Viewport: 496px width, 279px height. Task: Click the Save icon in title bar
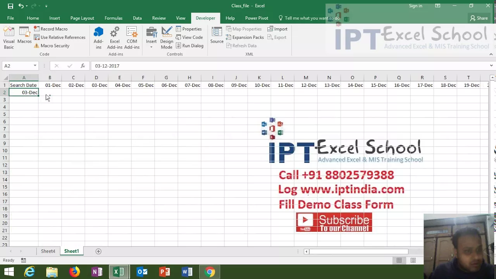click(10, 6)
